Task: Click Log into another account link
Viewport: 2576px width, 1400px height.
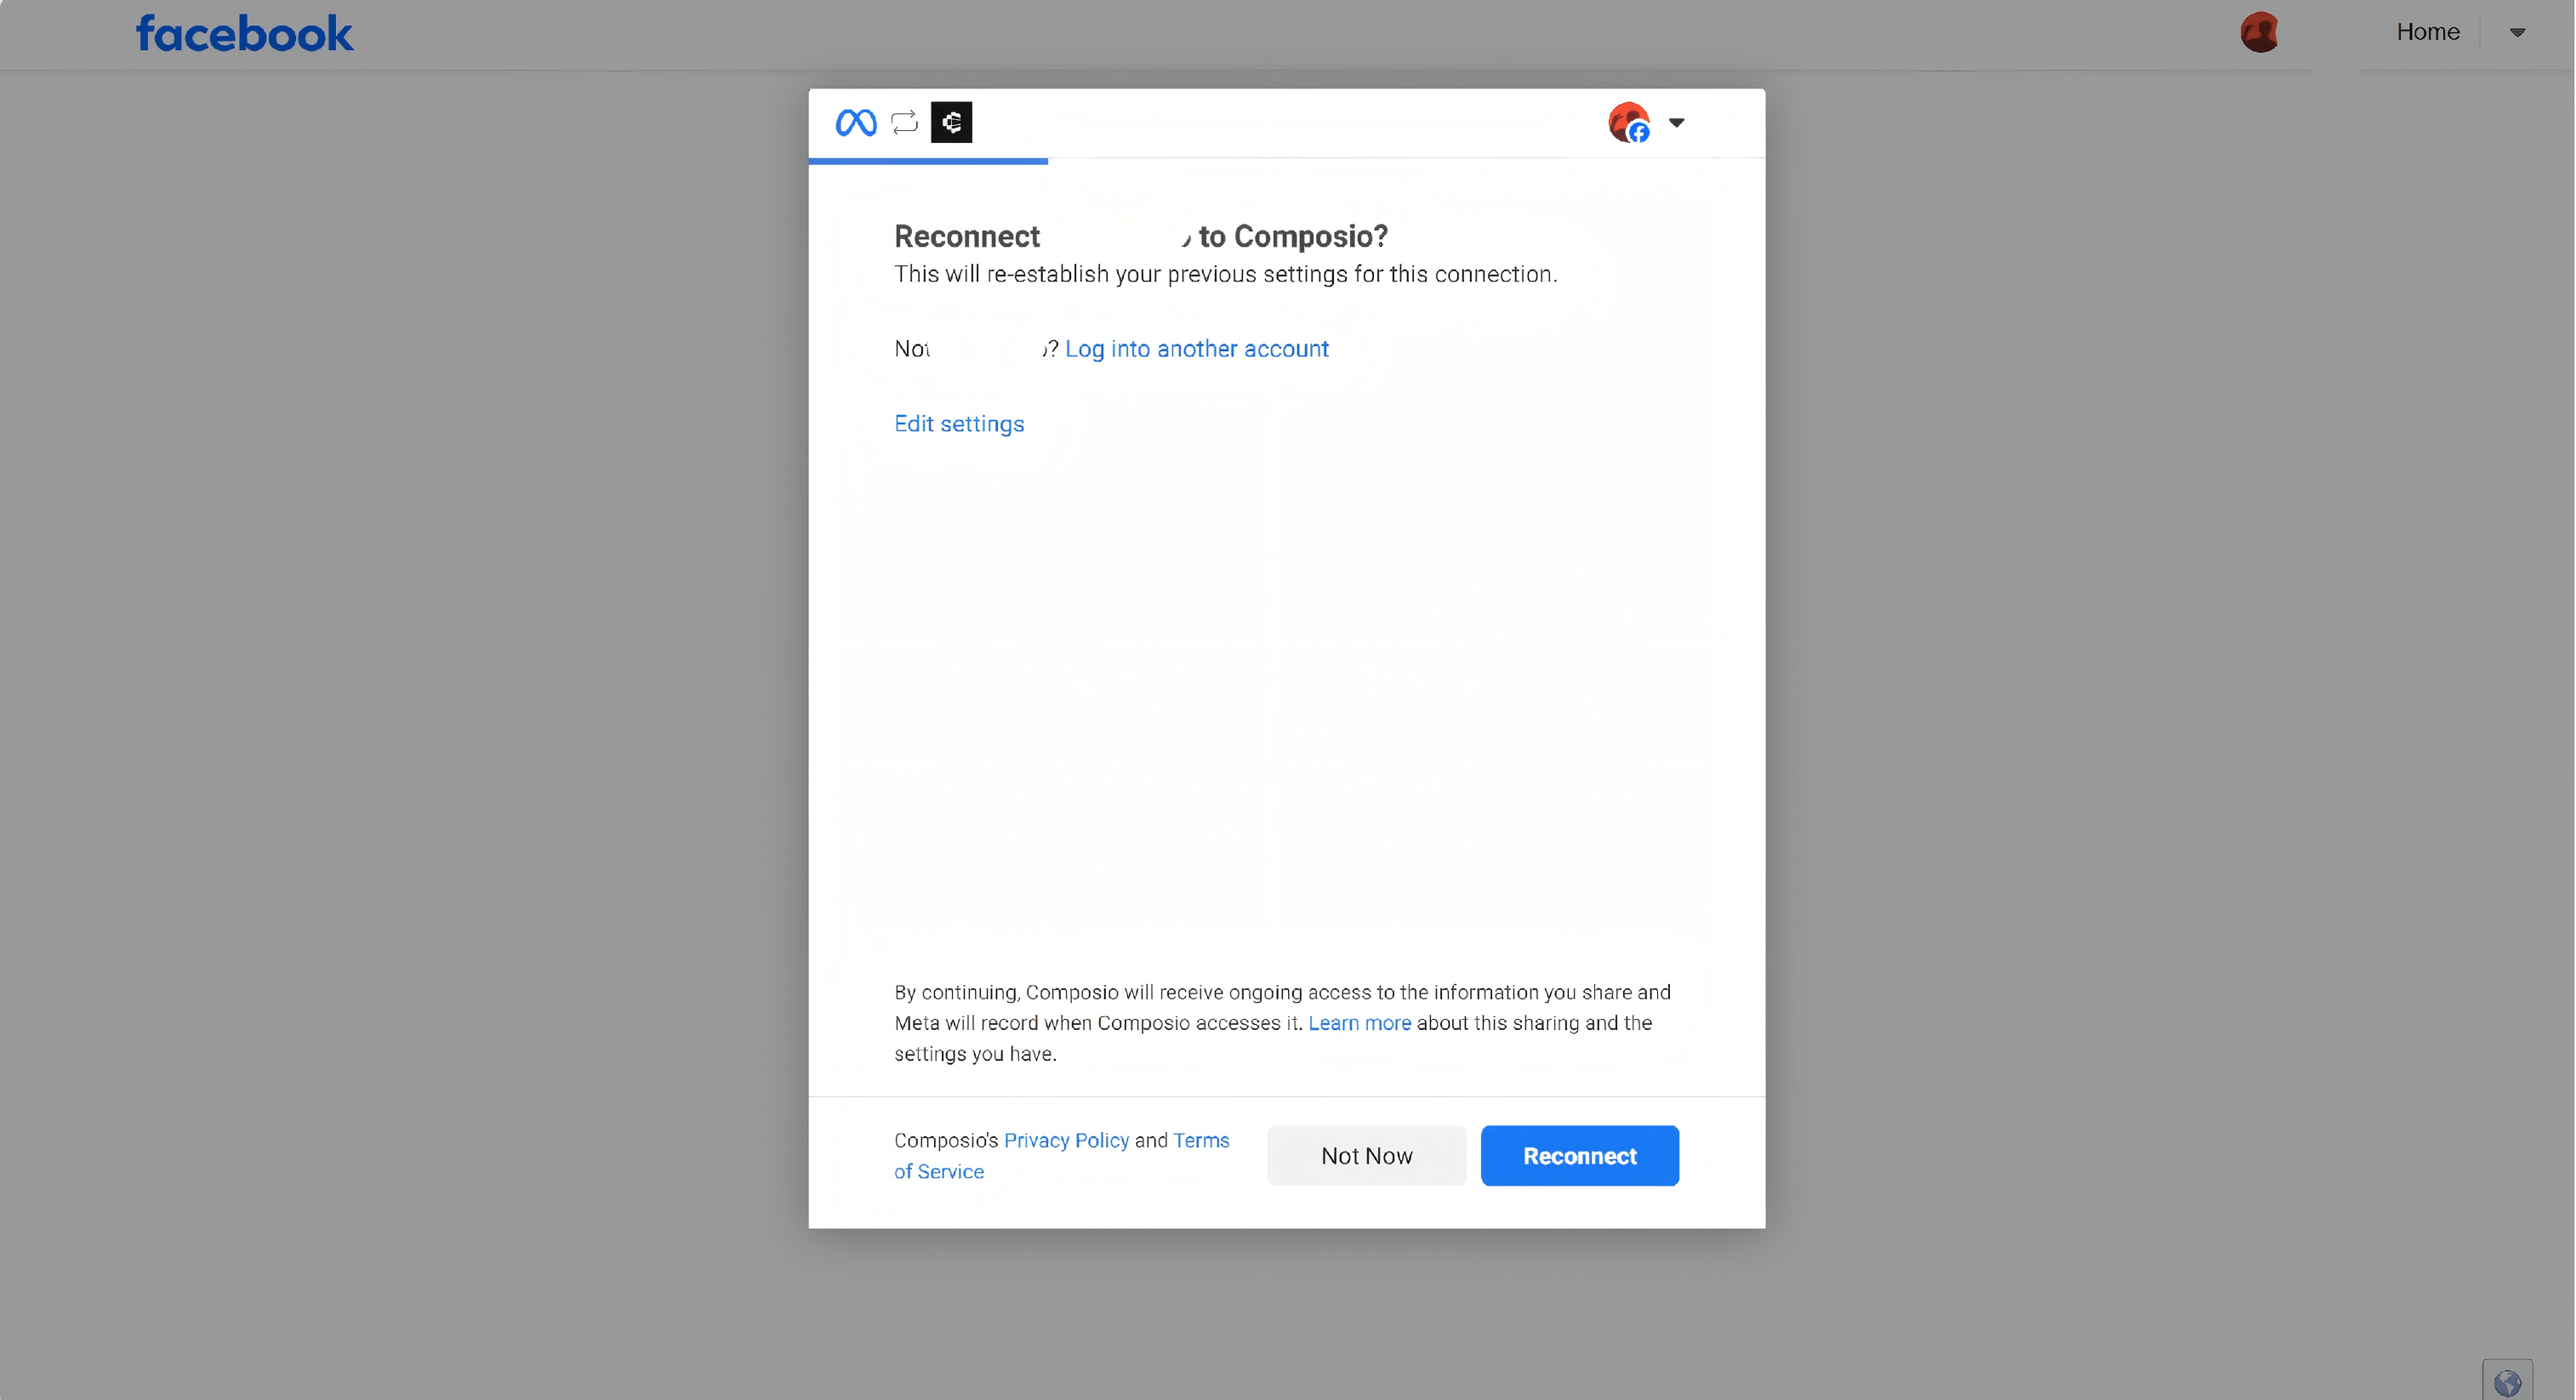Action: [x=1196, y=349]
